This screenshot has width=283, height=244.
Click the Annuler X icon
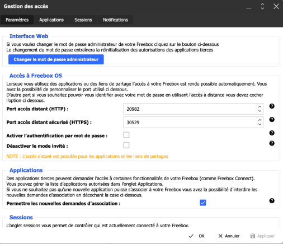click(220, 236)
